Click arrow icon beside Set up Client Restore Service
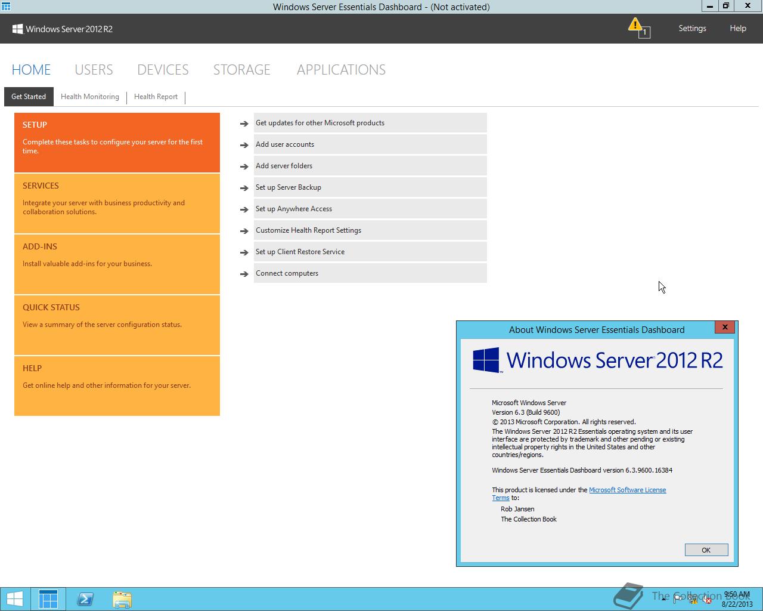 coord(244,252)
